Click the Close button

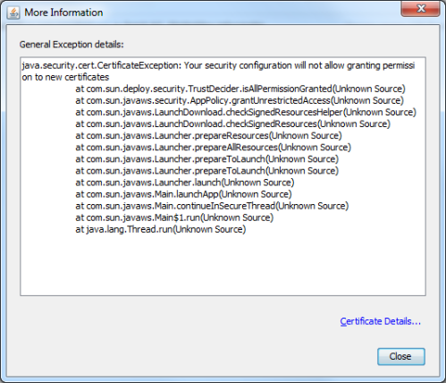coord(401,356)
